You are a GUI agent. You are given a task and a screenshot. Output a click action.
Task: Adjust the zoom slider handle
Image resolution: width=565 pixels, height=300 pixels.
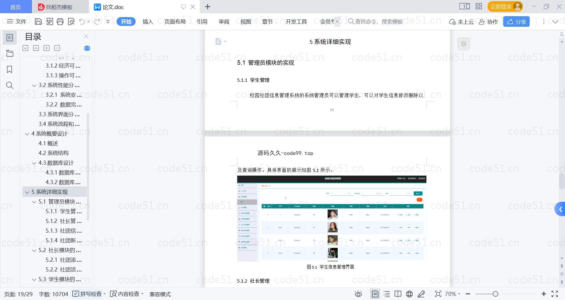496,294
